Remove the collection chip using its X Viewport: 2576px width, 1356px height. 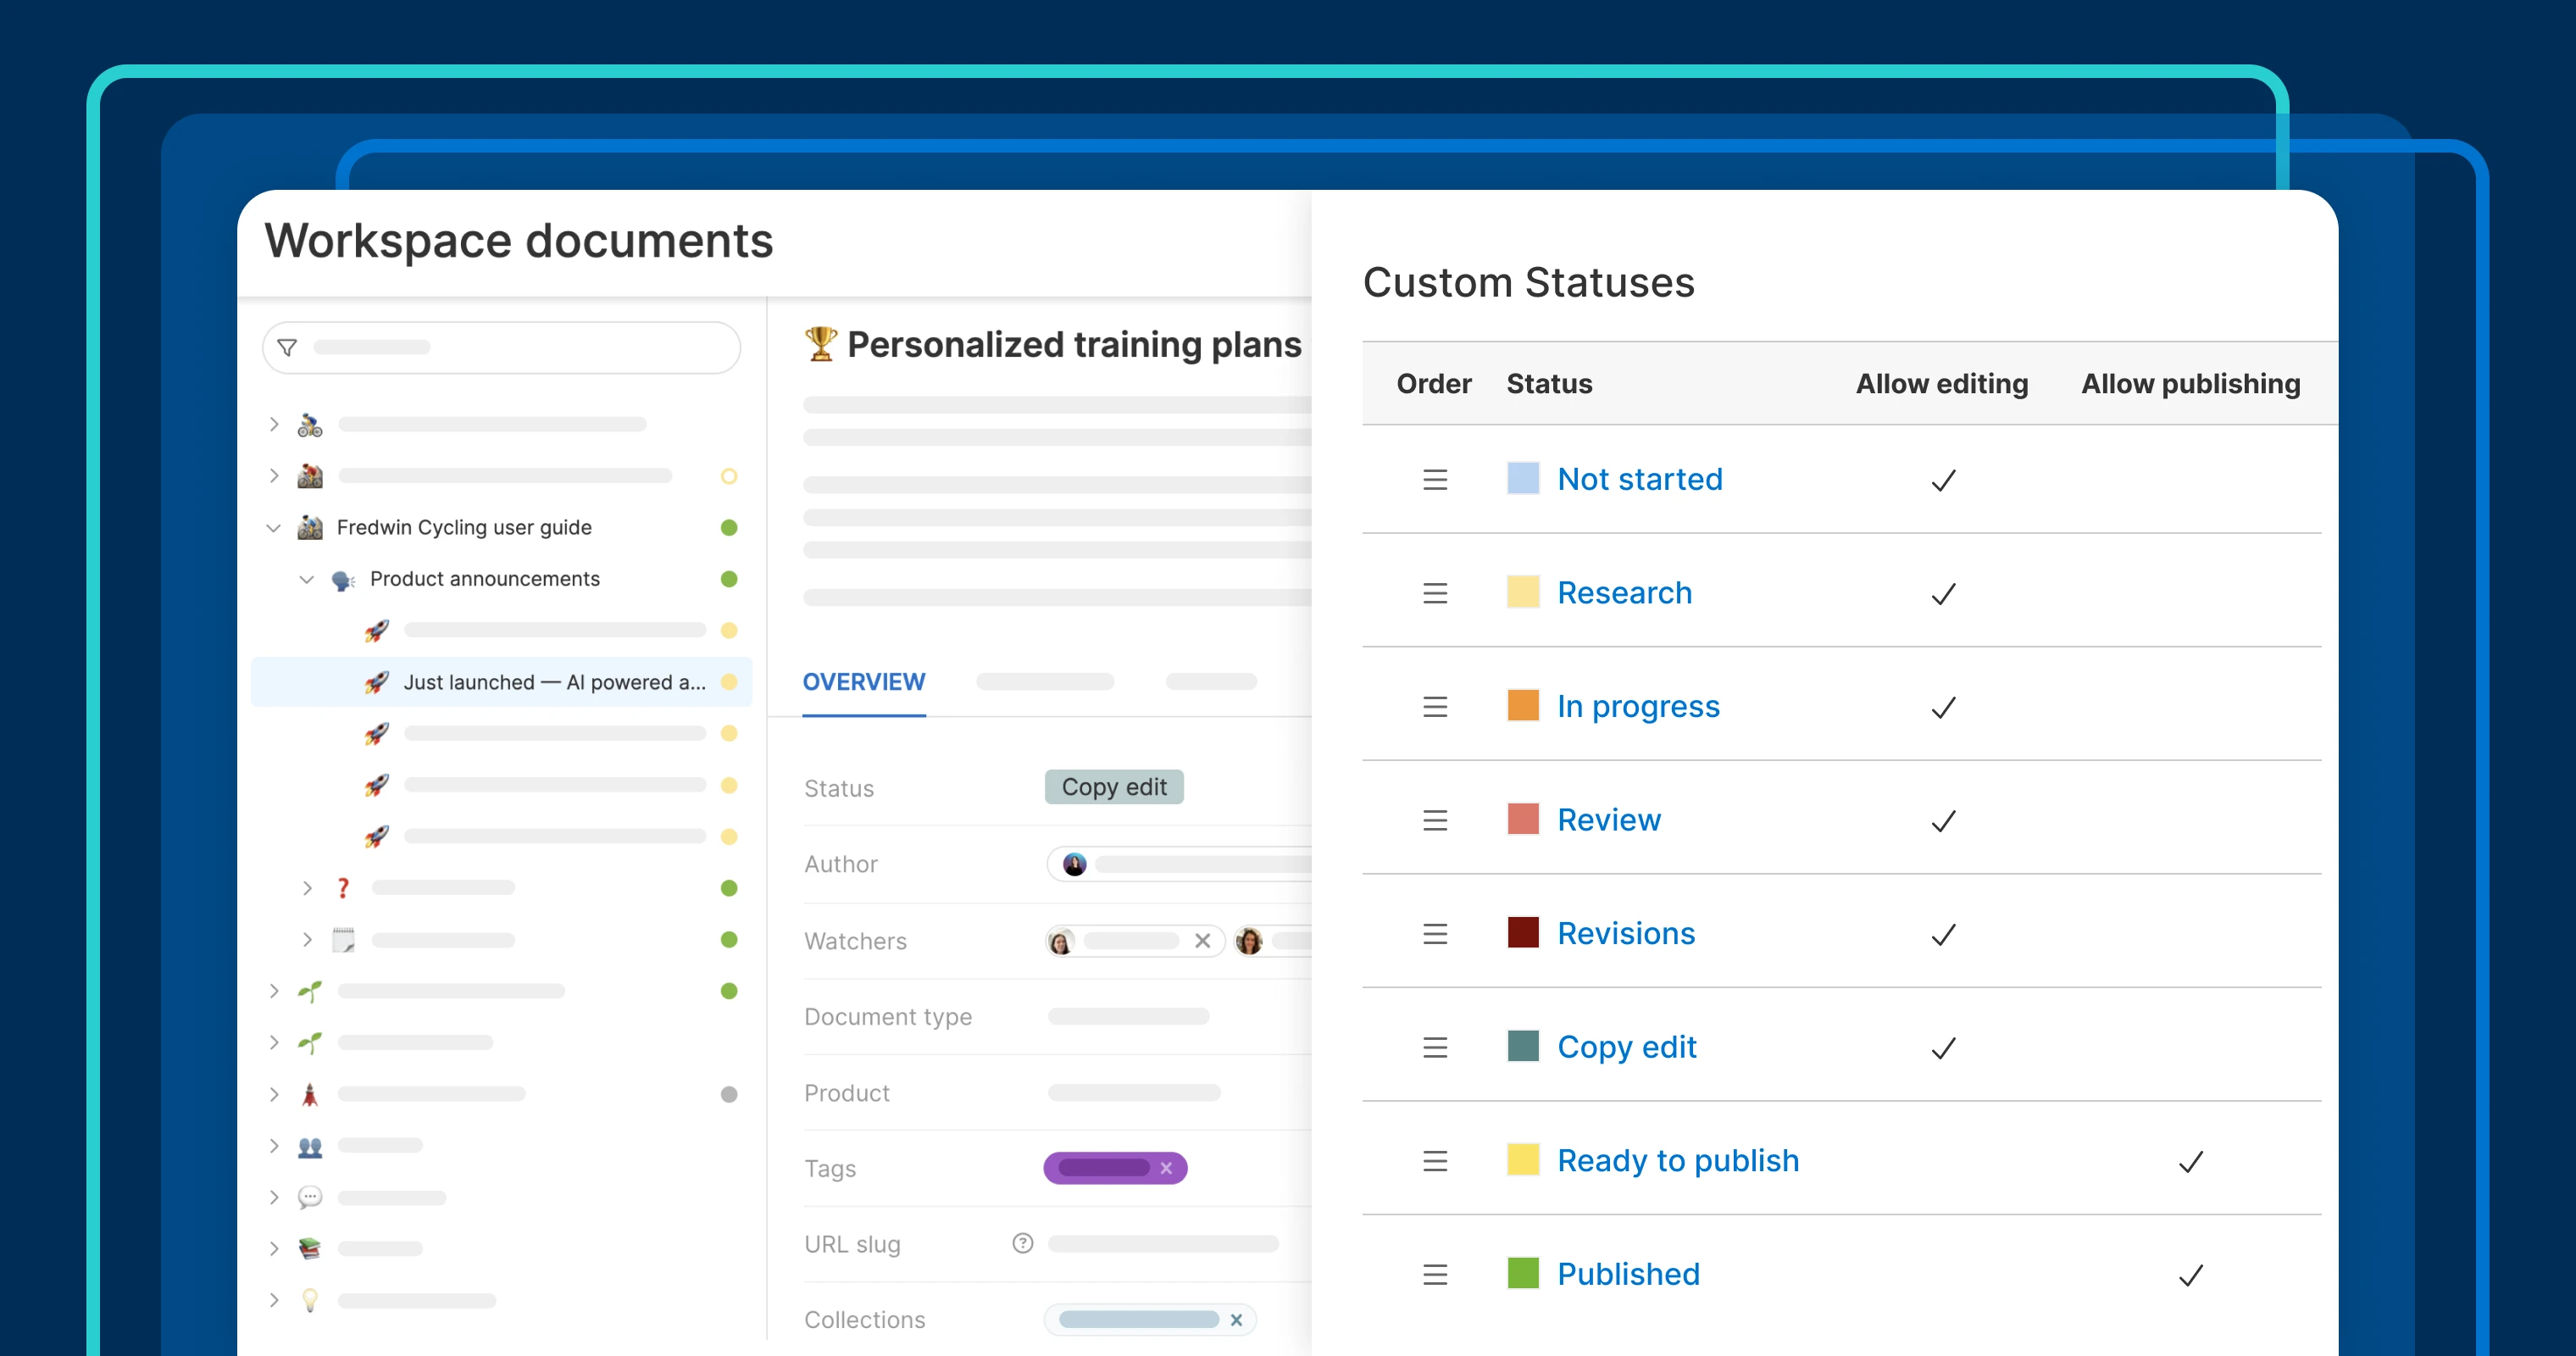1236,1319
